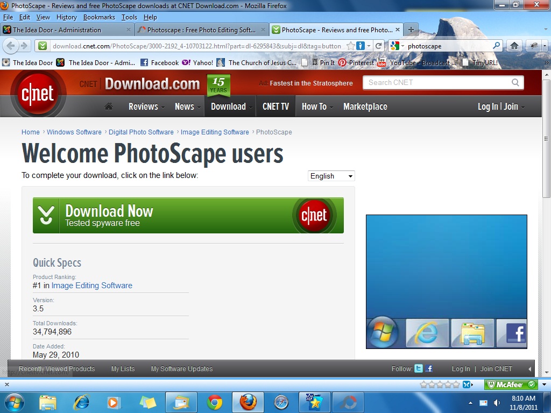Open Windows Explorer from the taskbar

click(48, 402)
